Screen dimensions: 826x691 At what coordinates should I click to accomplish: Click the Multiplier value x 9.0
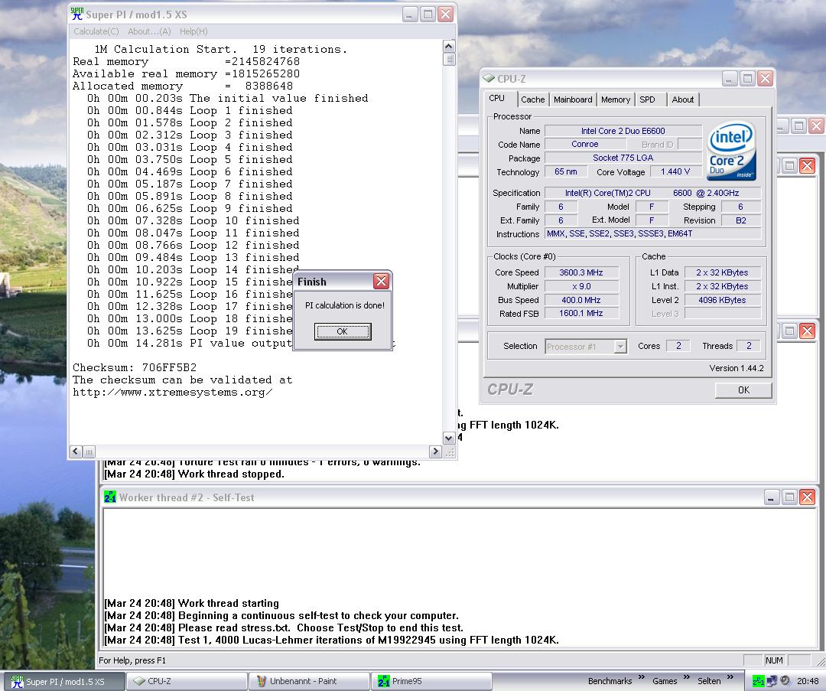(581, 286)
